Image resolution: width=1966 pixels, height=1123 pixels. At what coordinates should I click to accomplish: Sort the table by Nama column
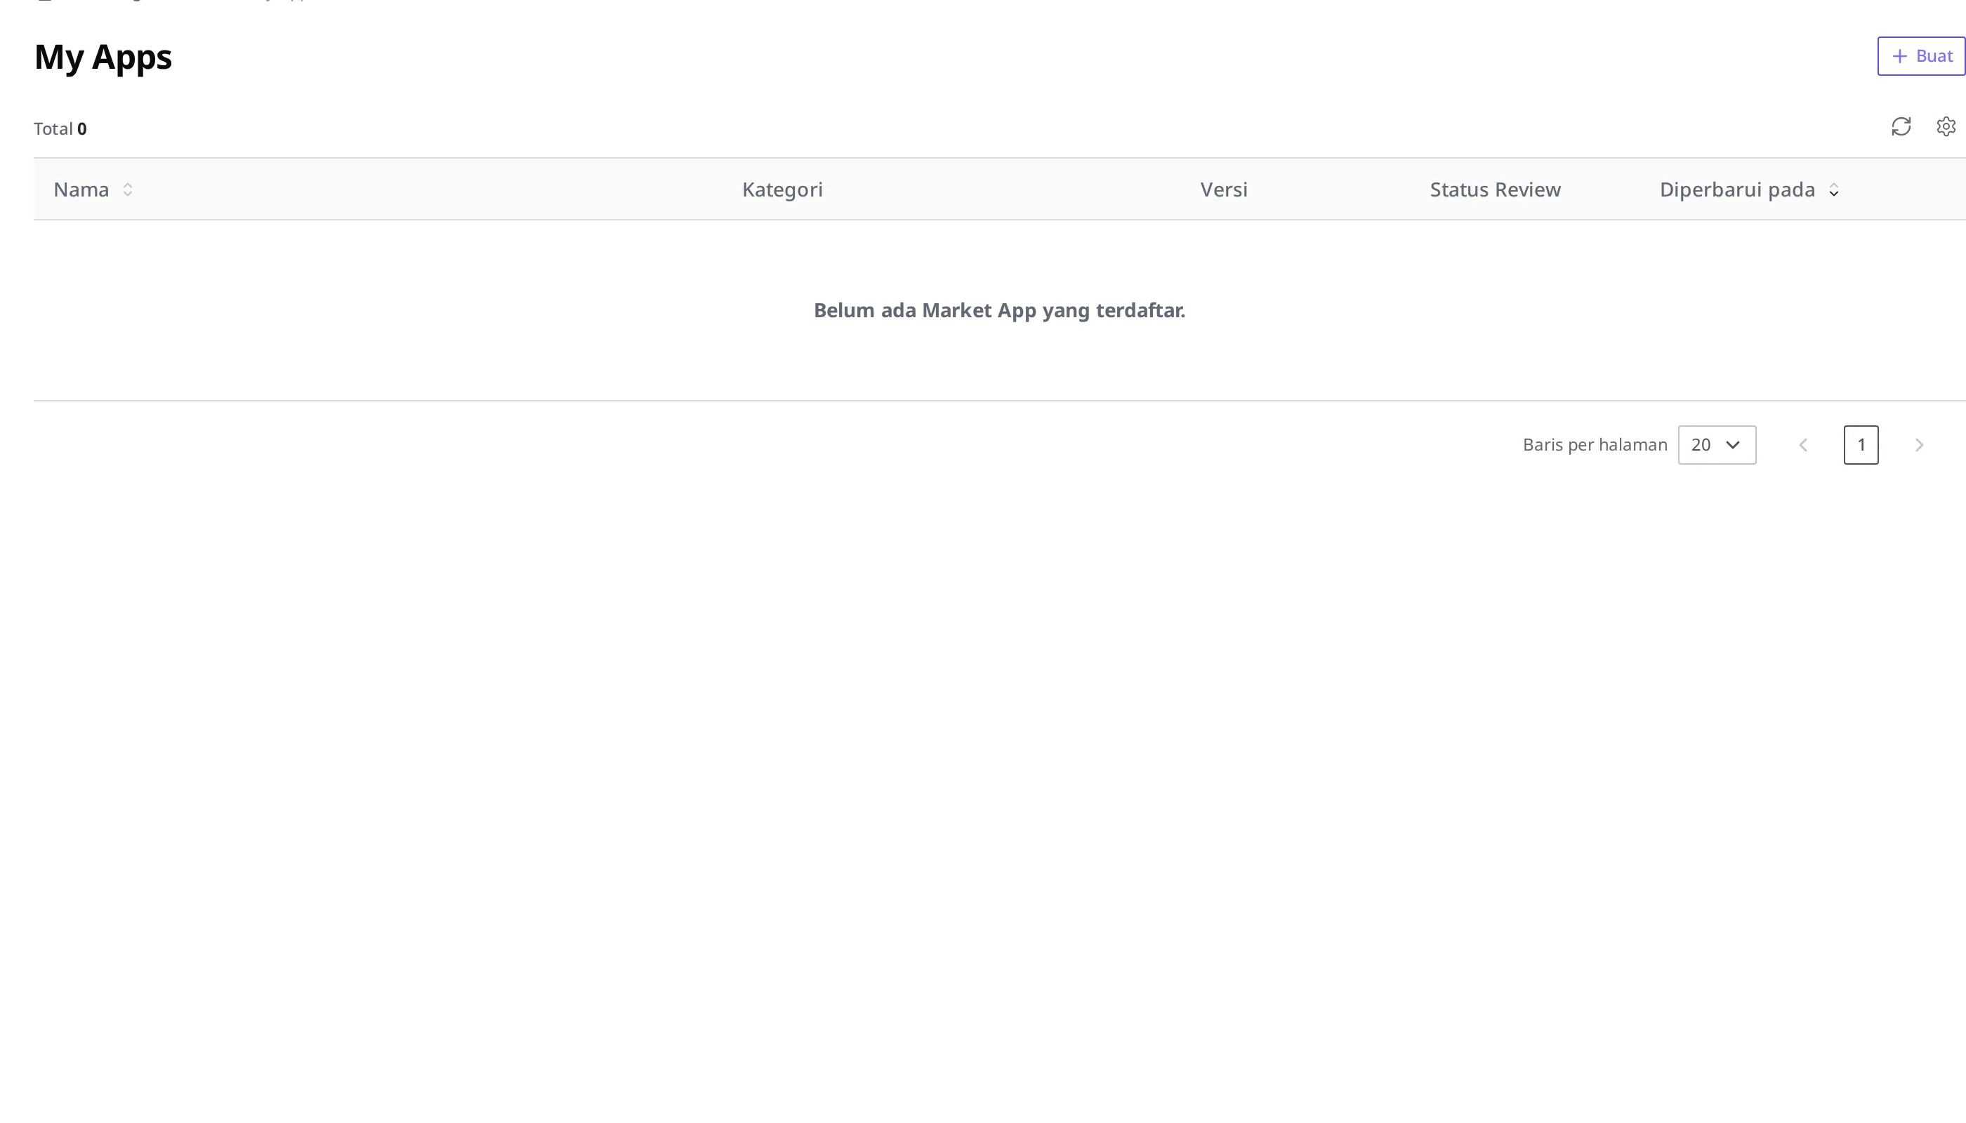127,190
